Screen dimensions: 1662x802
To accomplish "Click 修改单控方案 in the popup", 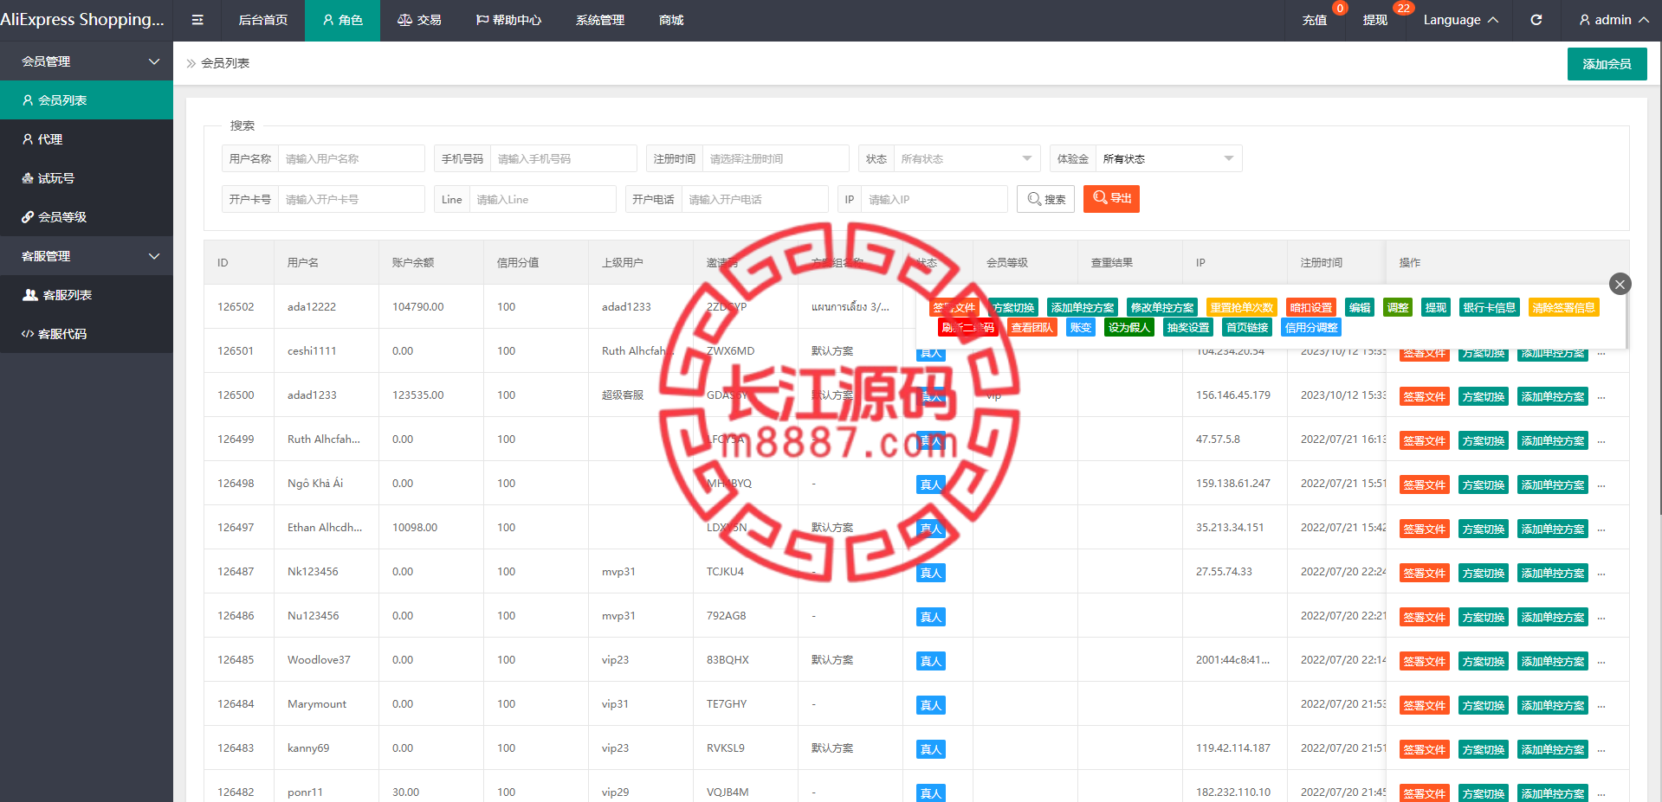I will [x=1162, y=307].
